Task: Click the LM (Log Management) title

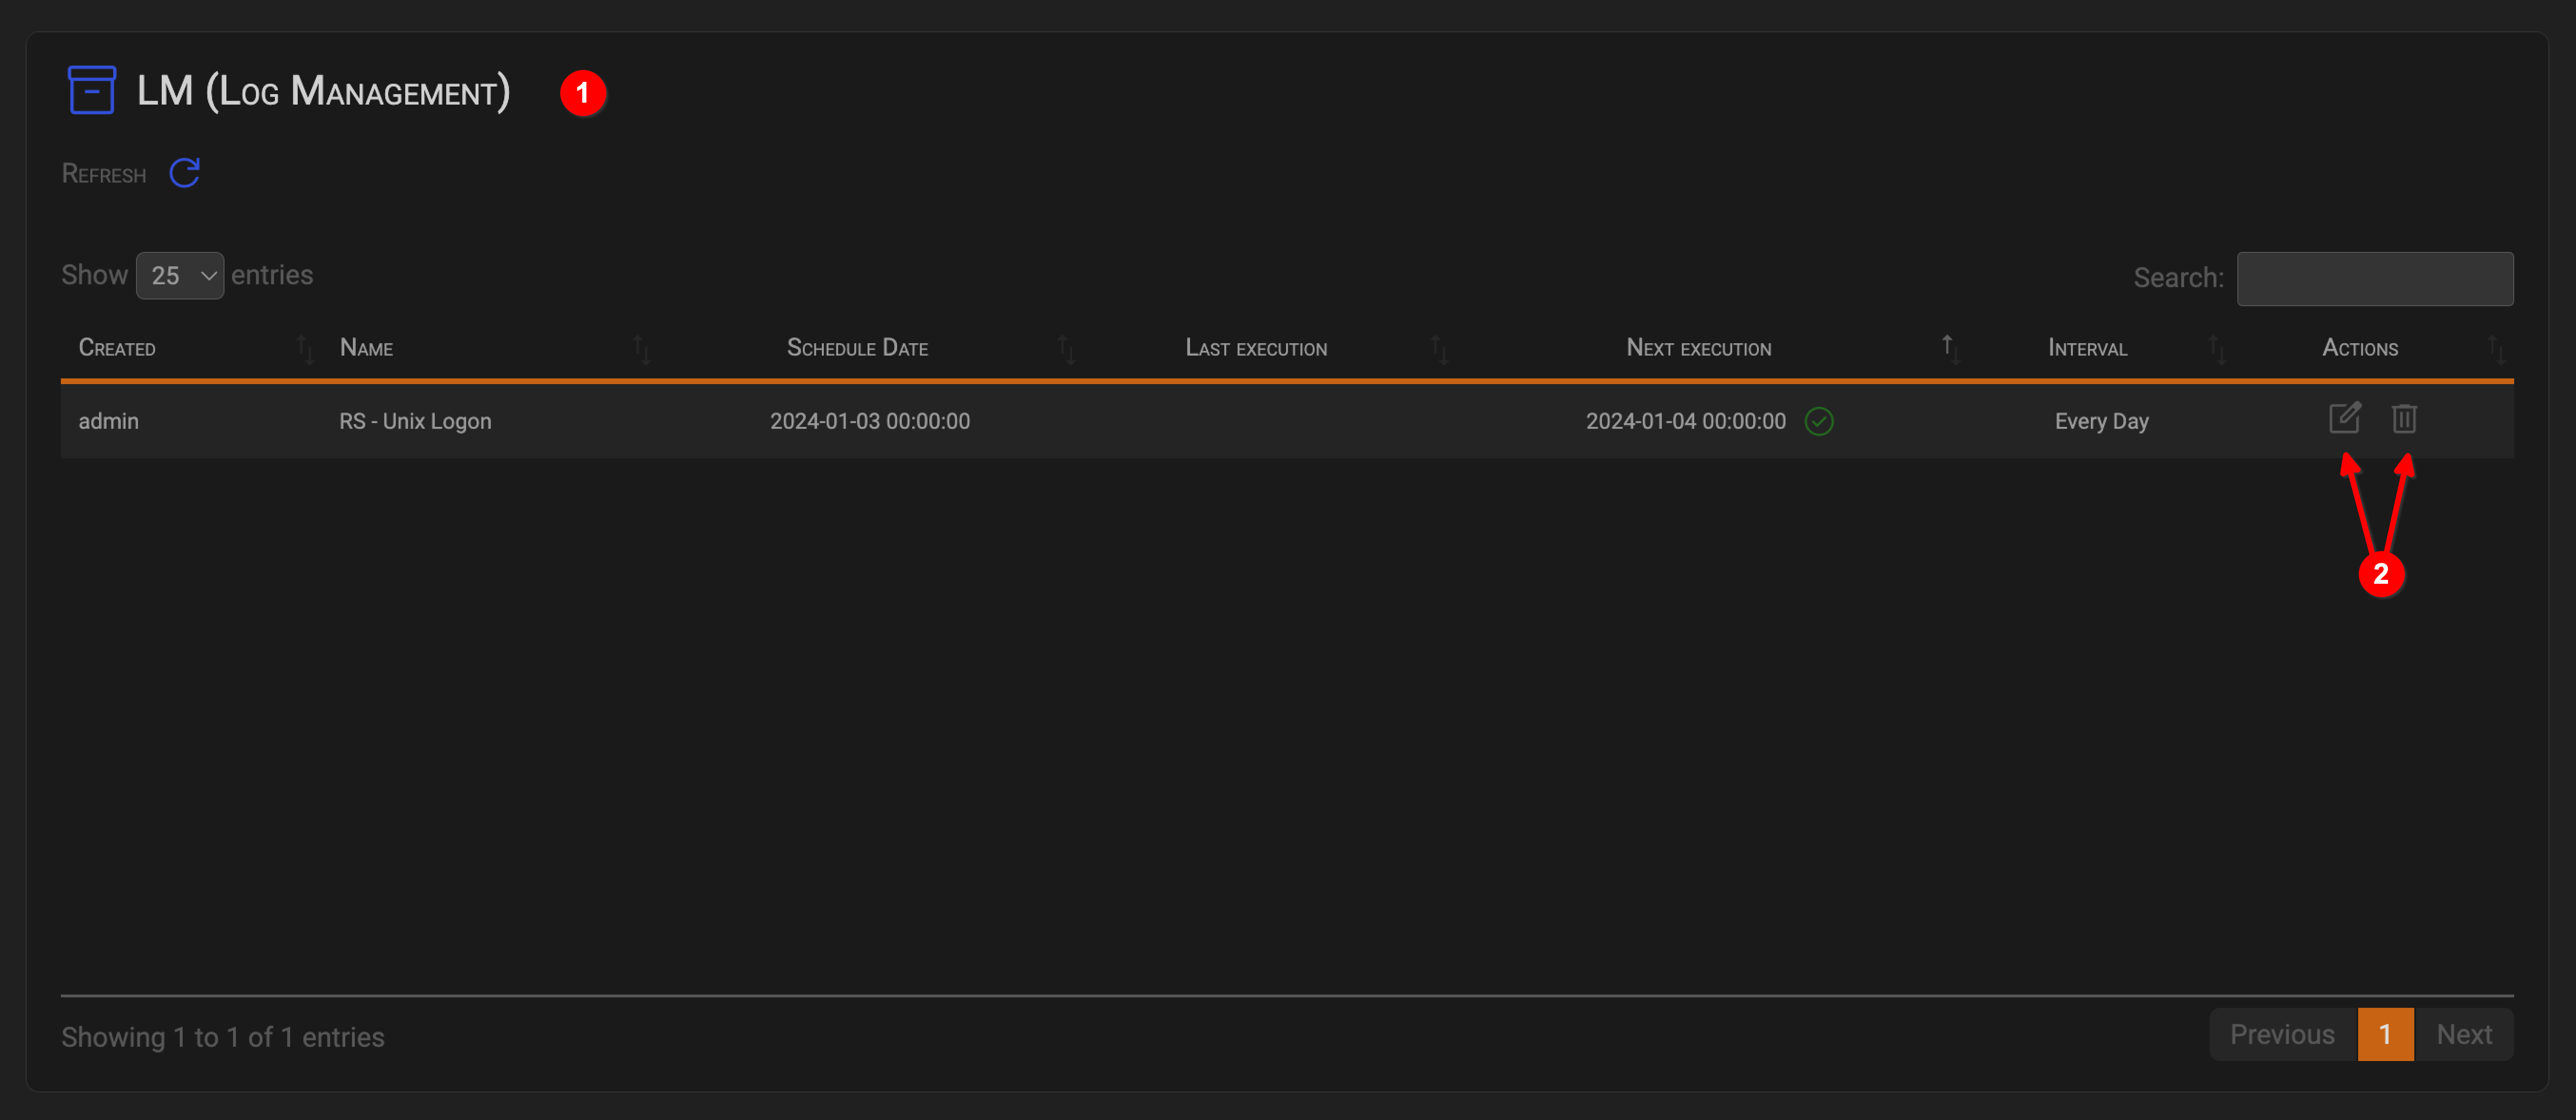Action: (324, 92)
